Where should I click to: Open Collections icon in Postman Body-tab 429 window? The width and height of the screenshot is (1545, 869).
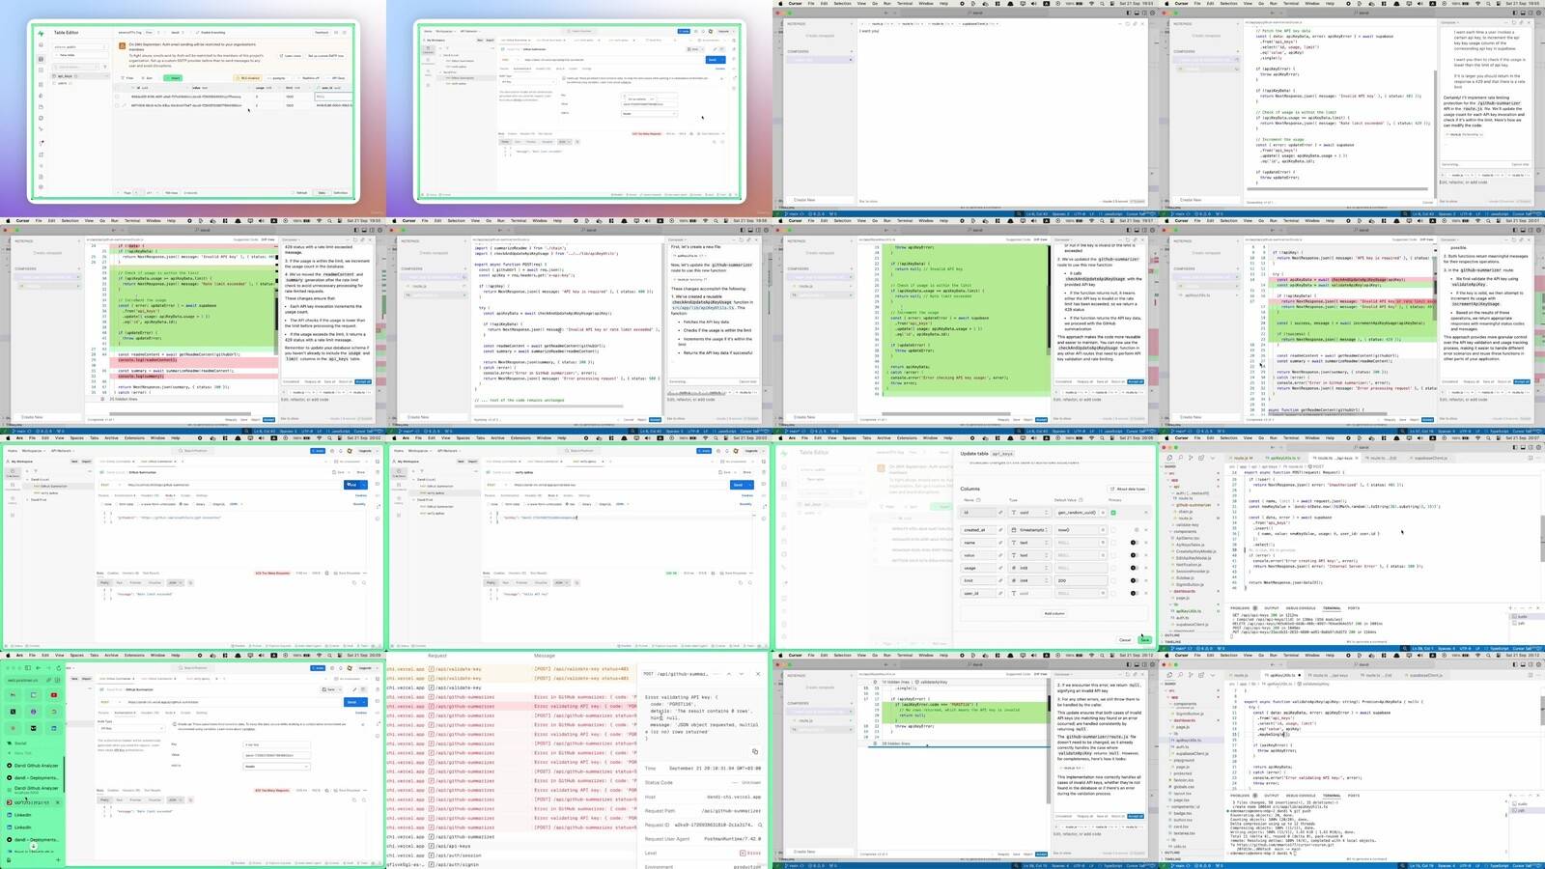click(x=13, y=473)
